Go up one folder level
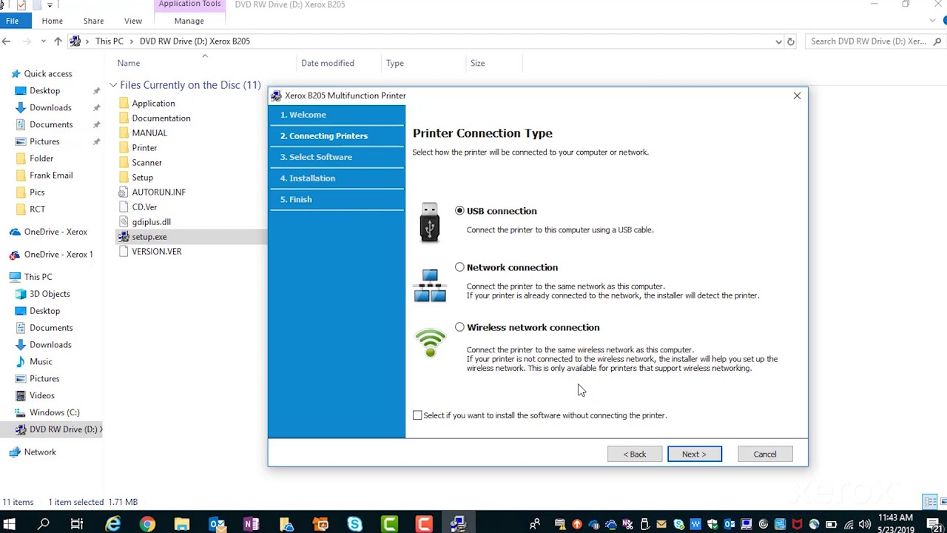This screenshot has height=533, width=947. [58, 41]
